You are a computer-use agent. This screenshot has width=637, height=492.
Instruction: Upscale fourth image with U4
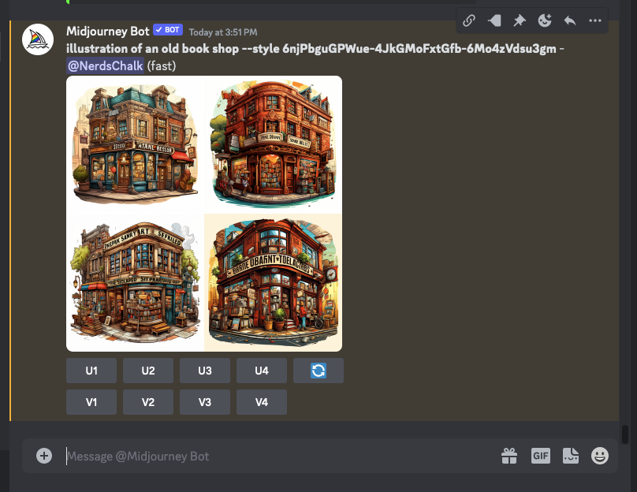[262, 371]
